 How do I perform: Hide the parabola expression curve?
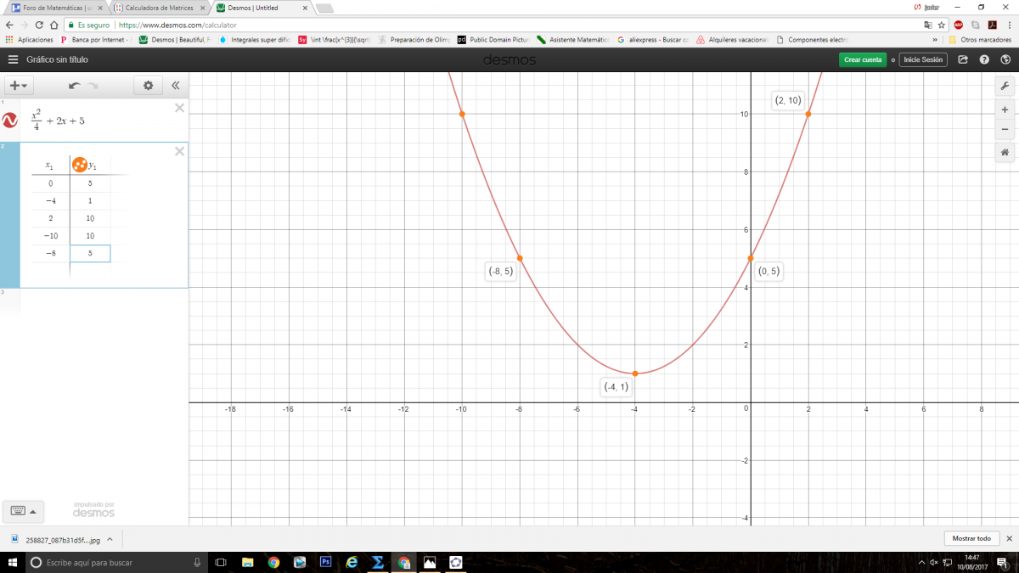pyautogui.click(x=10, y=121)
